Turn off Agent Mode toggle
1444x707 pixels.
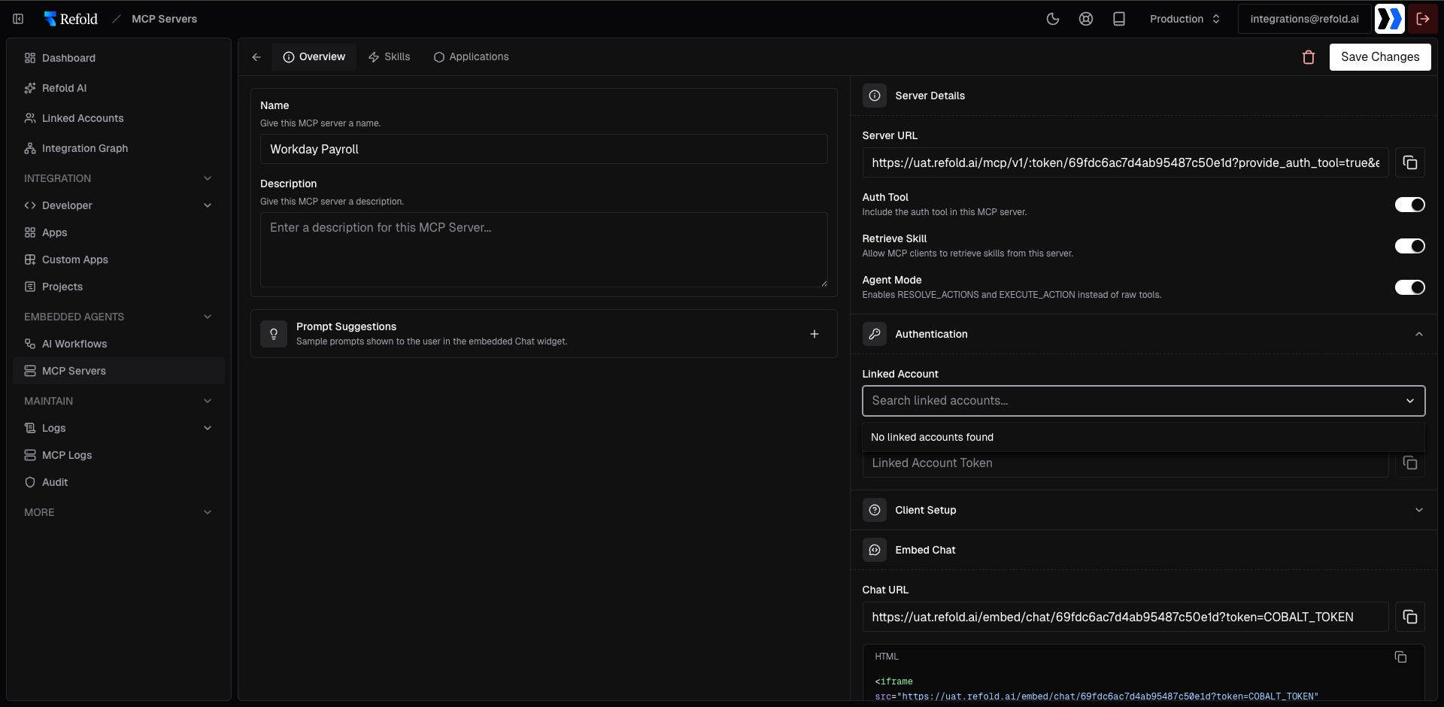tap(1410, 287)
